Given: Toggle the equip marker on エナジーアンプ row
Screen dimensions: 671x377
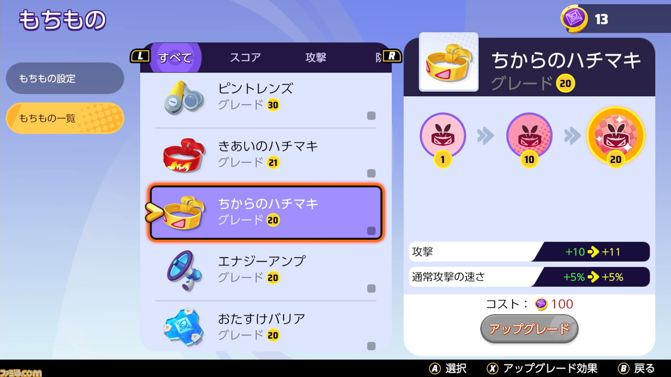Looking at the screenshot, I should pos(371,289).
